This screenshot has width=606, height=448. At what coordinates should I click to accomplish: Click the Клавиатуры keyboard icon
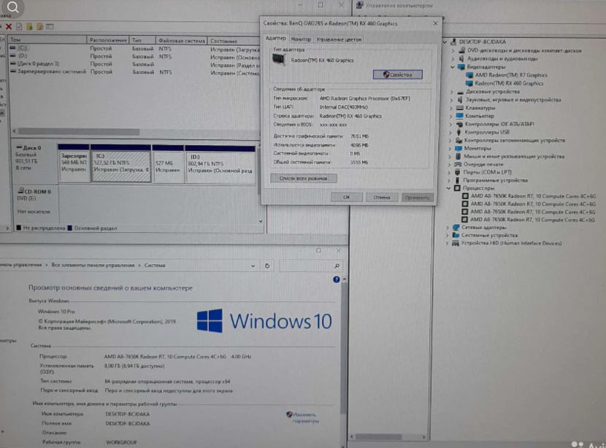click(x=459, y=108)
